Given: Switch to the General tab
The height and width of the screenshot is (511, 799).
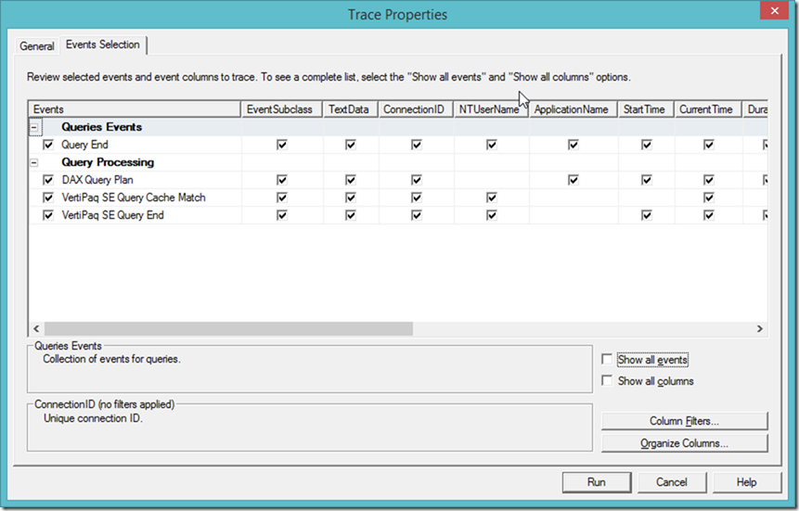Looking at the screenshot, I should point(37,45).
